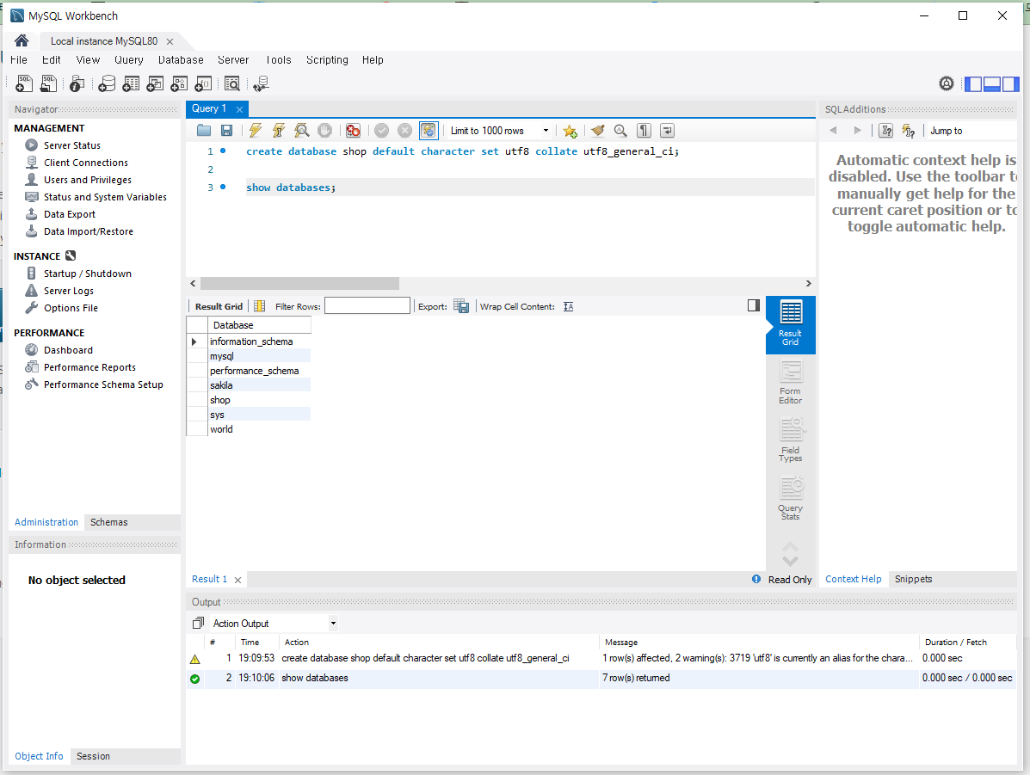Image resolution: width=1030 pixels, height=775 pixels.
Task: Toggle continue-on-error script execution
Action: tap(354, 131)
